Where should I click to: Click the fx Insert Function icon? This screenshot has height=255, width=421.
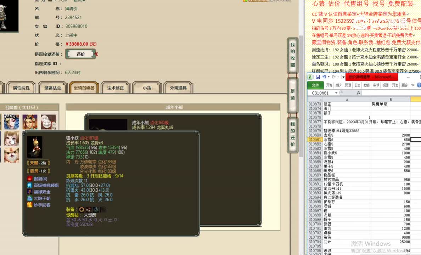pos(358,92)
